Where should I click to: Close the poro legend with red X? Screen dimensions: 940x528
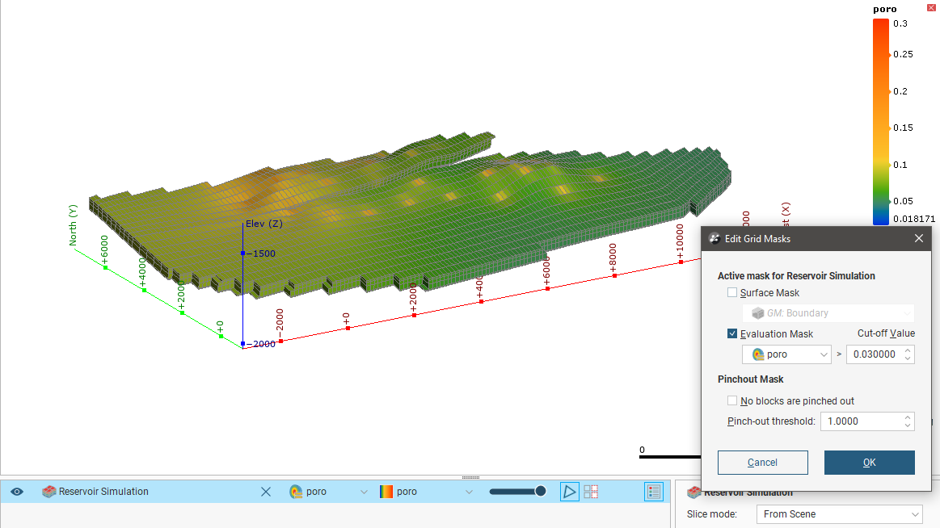point(930,7)
